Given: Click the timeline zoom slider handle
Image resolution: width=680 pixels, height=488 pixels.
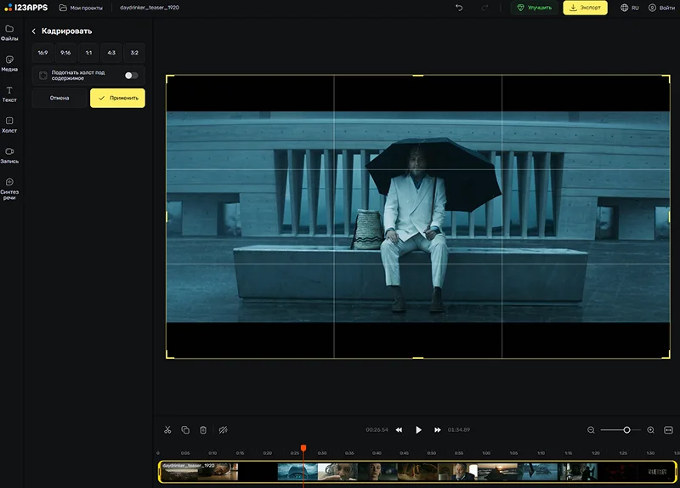Looking at the screenshot, I should (626, 430).
